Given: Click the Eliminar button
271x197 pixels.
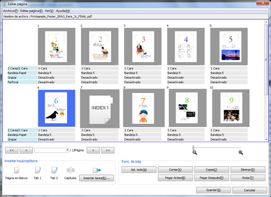Looking at the screenshot, I should click(248, 170).
